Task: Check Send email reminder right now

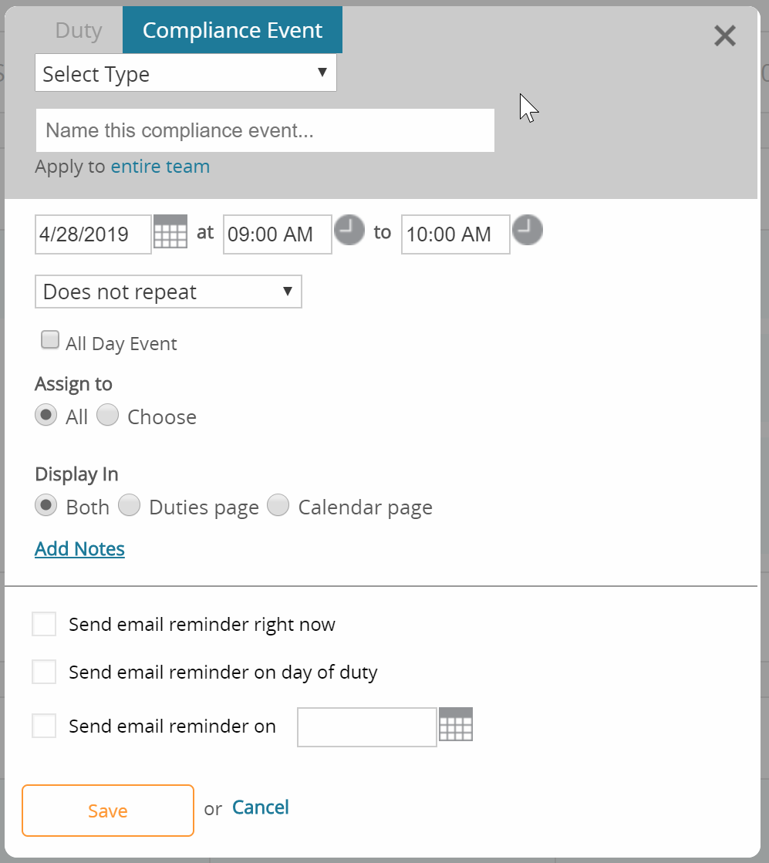Action: click(x=44, y=624)
